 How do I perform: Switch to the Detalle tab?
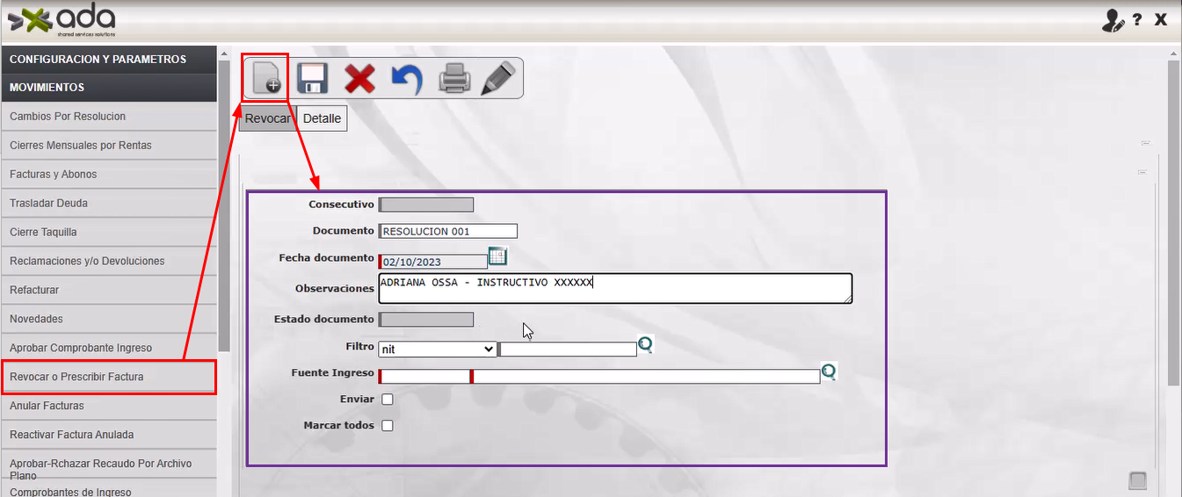tap(322, 119)
